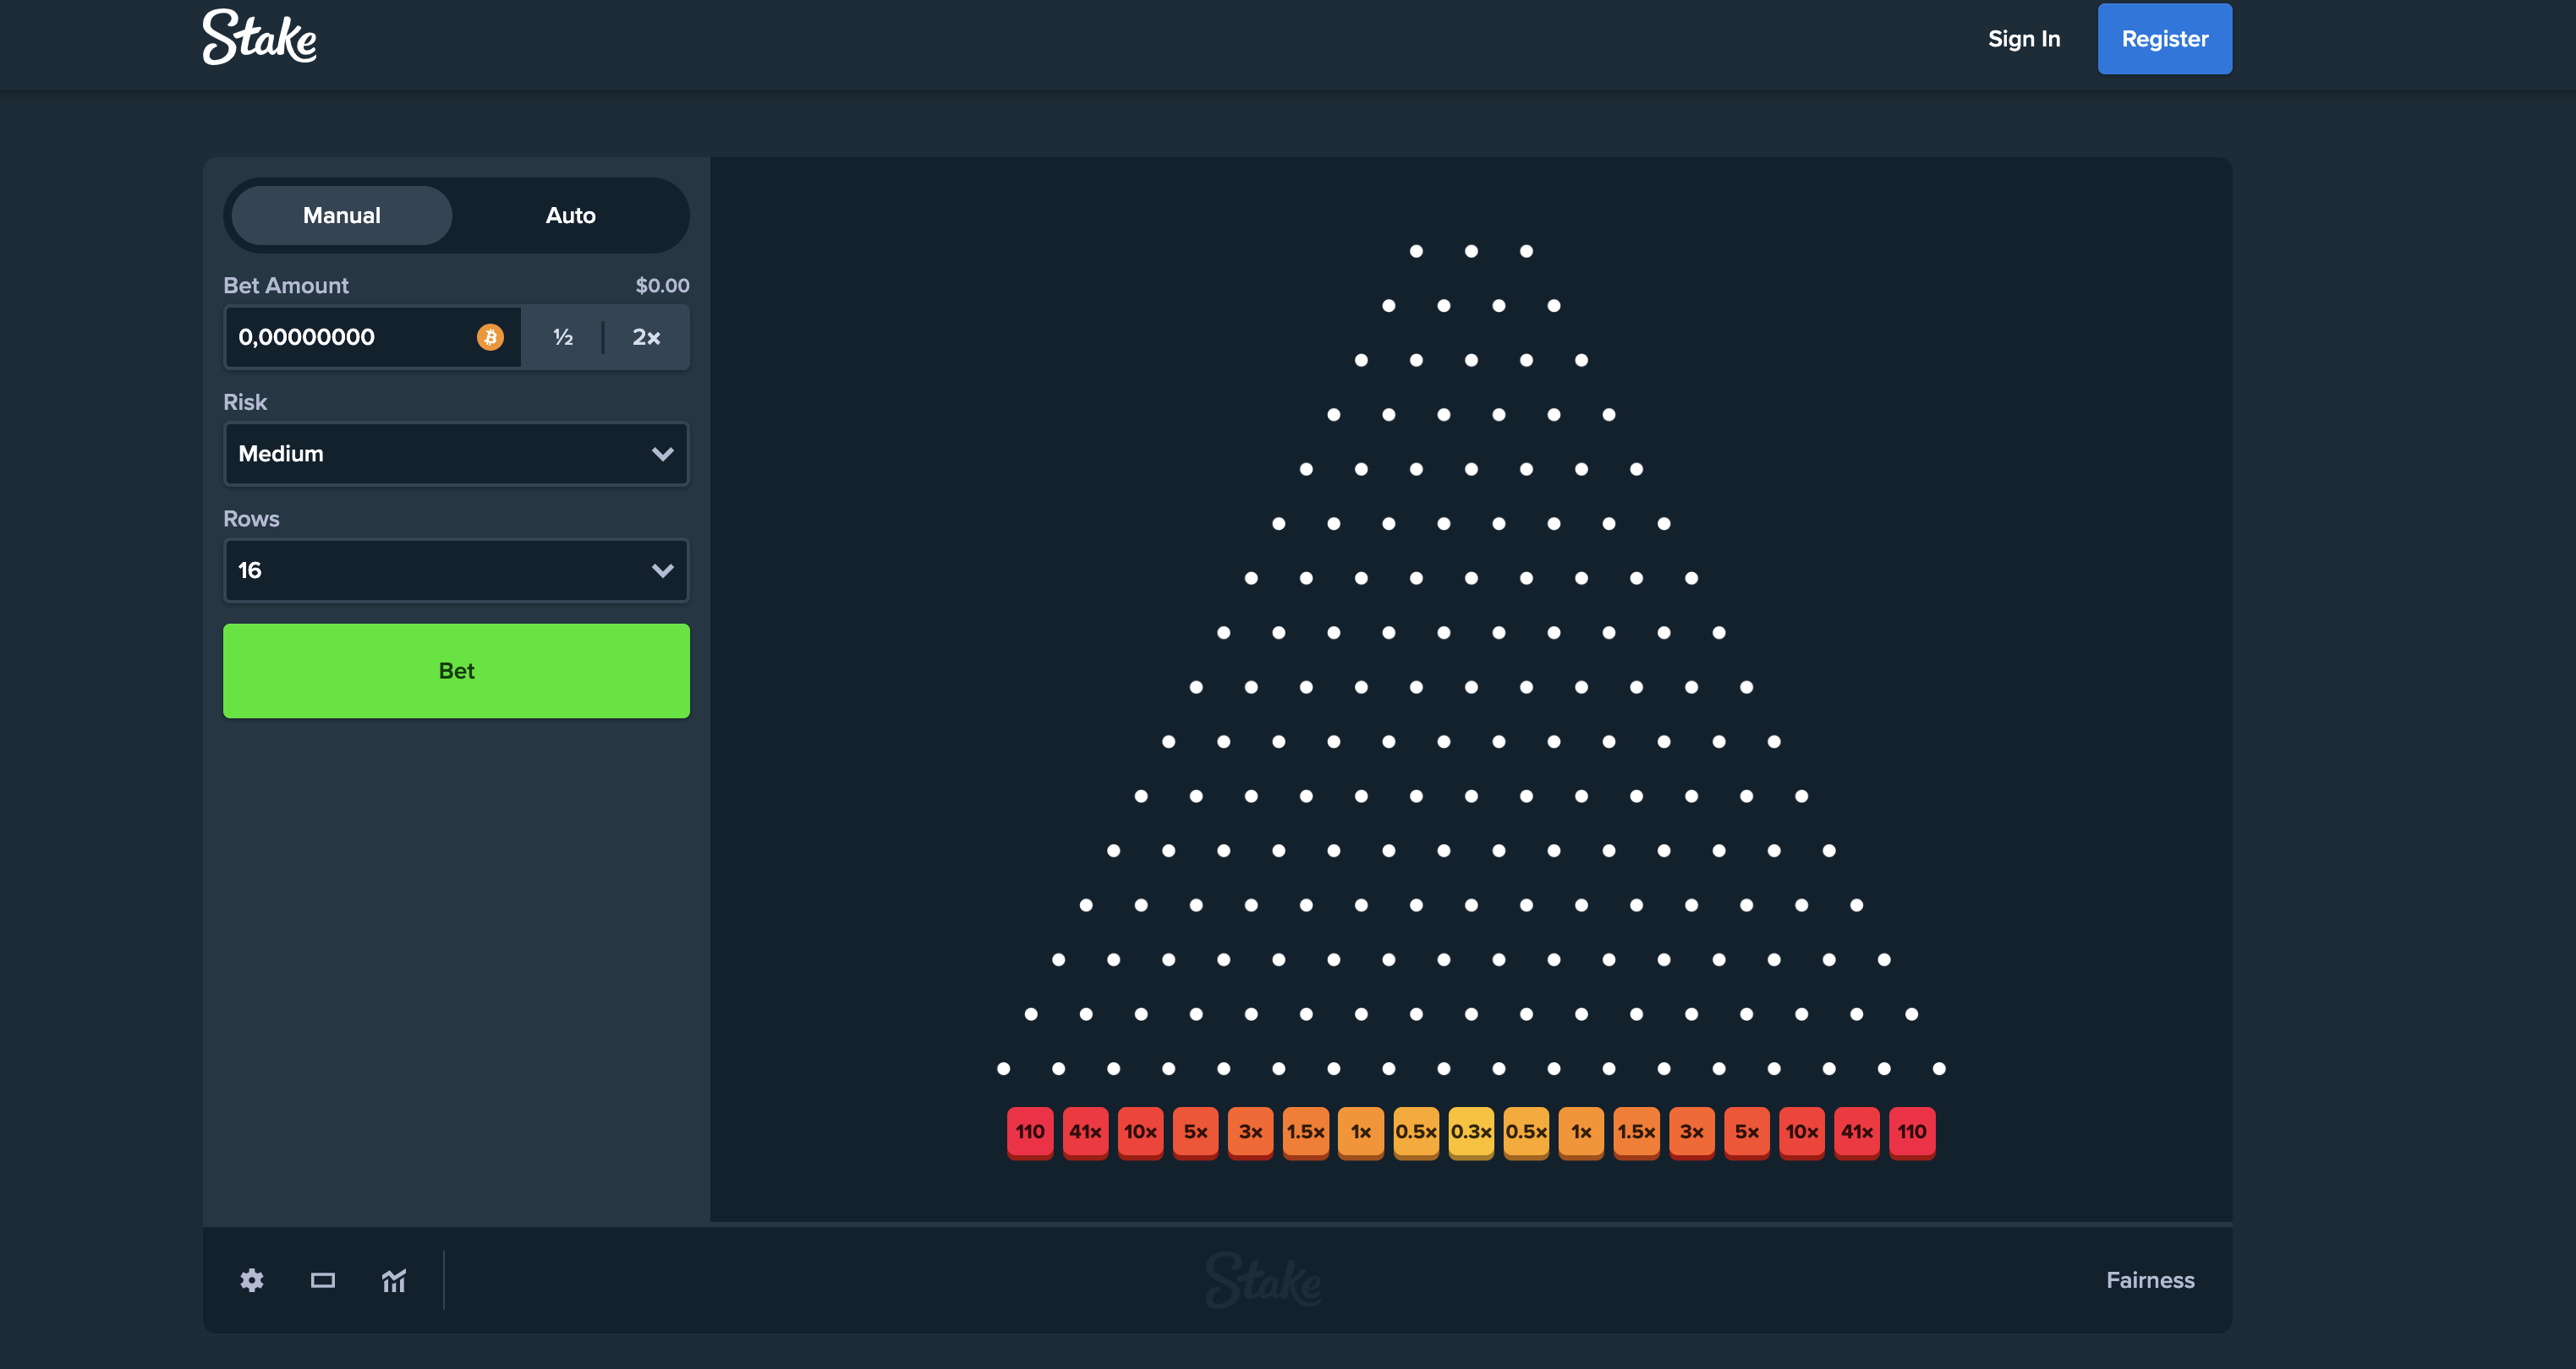Click the Bet Amount input field
The width and height of the screenshot is (2576, 1369).
(350, 338)
